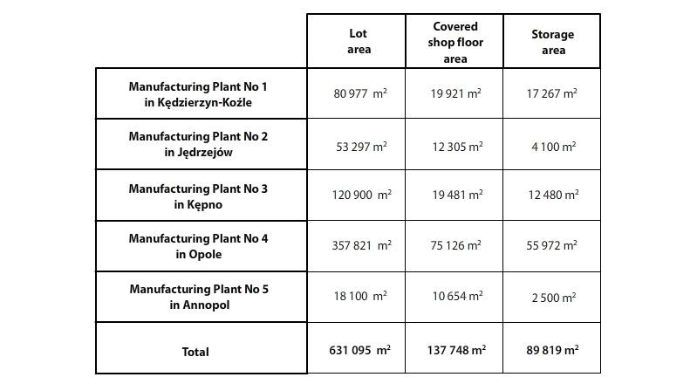
Task: Select the total storage area 89 819 m²
Action: [x=552, y=350]
